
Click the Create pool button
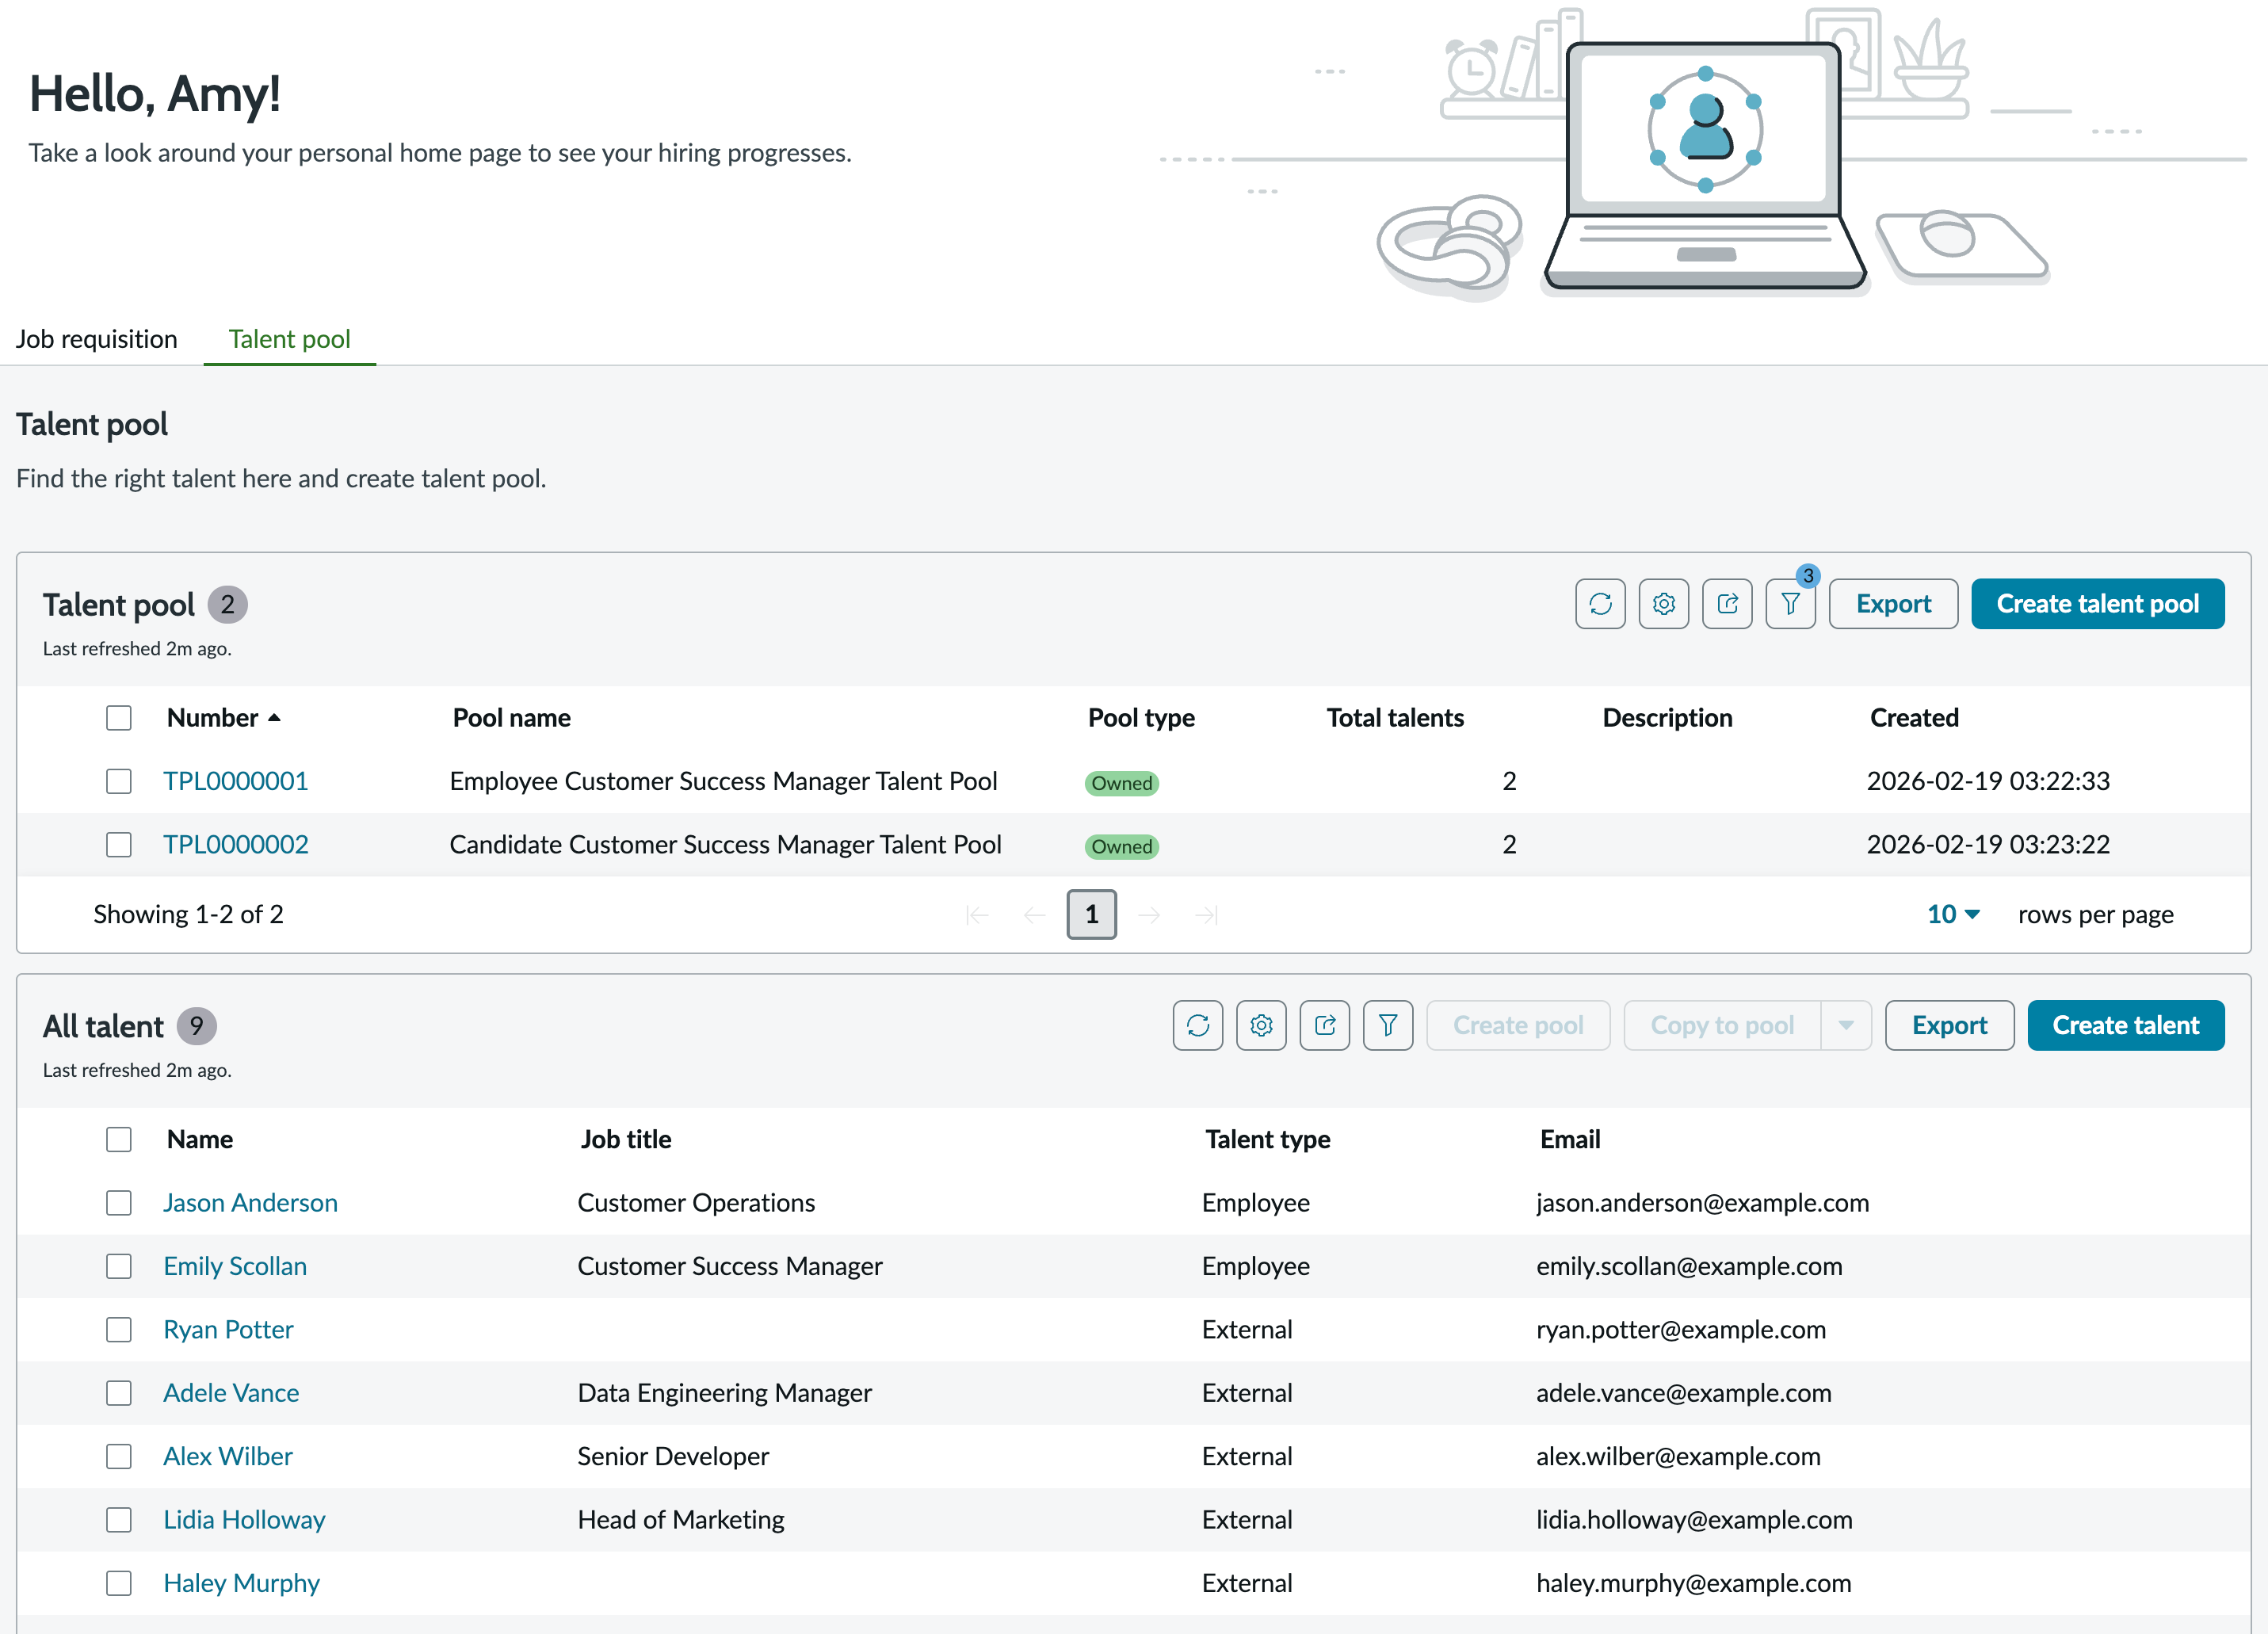point(1518,1025)
